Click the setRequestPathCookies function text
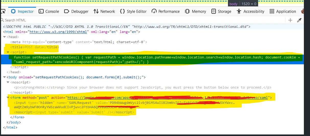 157,60
